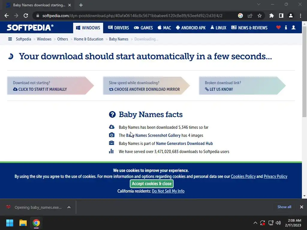Open the user account icon in Softpedia header
The height and width of the screenshot is (230, 307).
pos(293,27)
